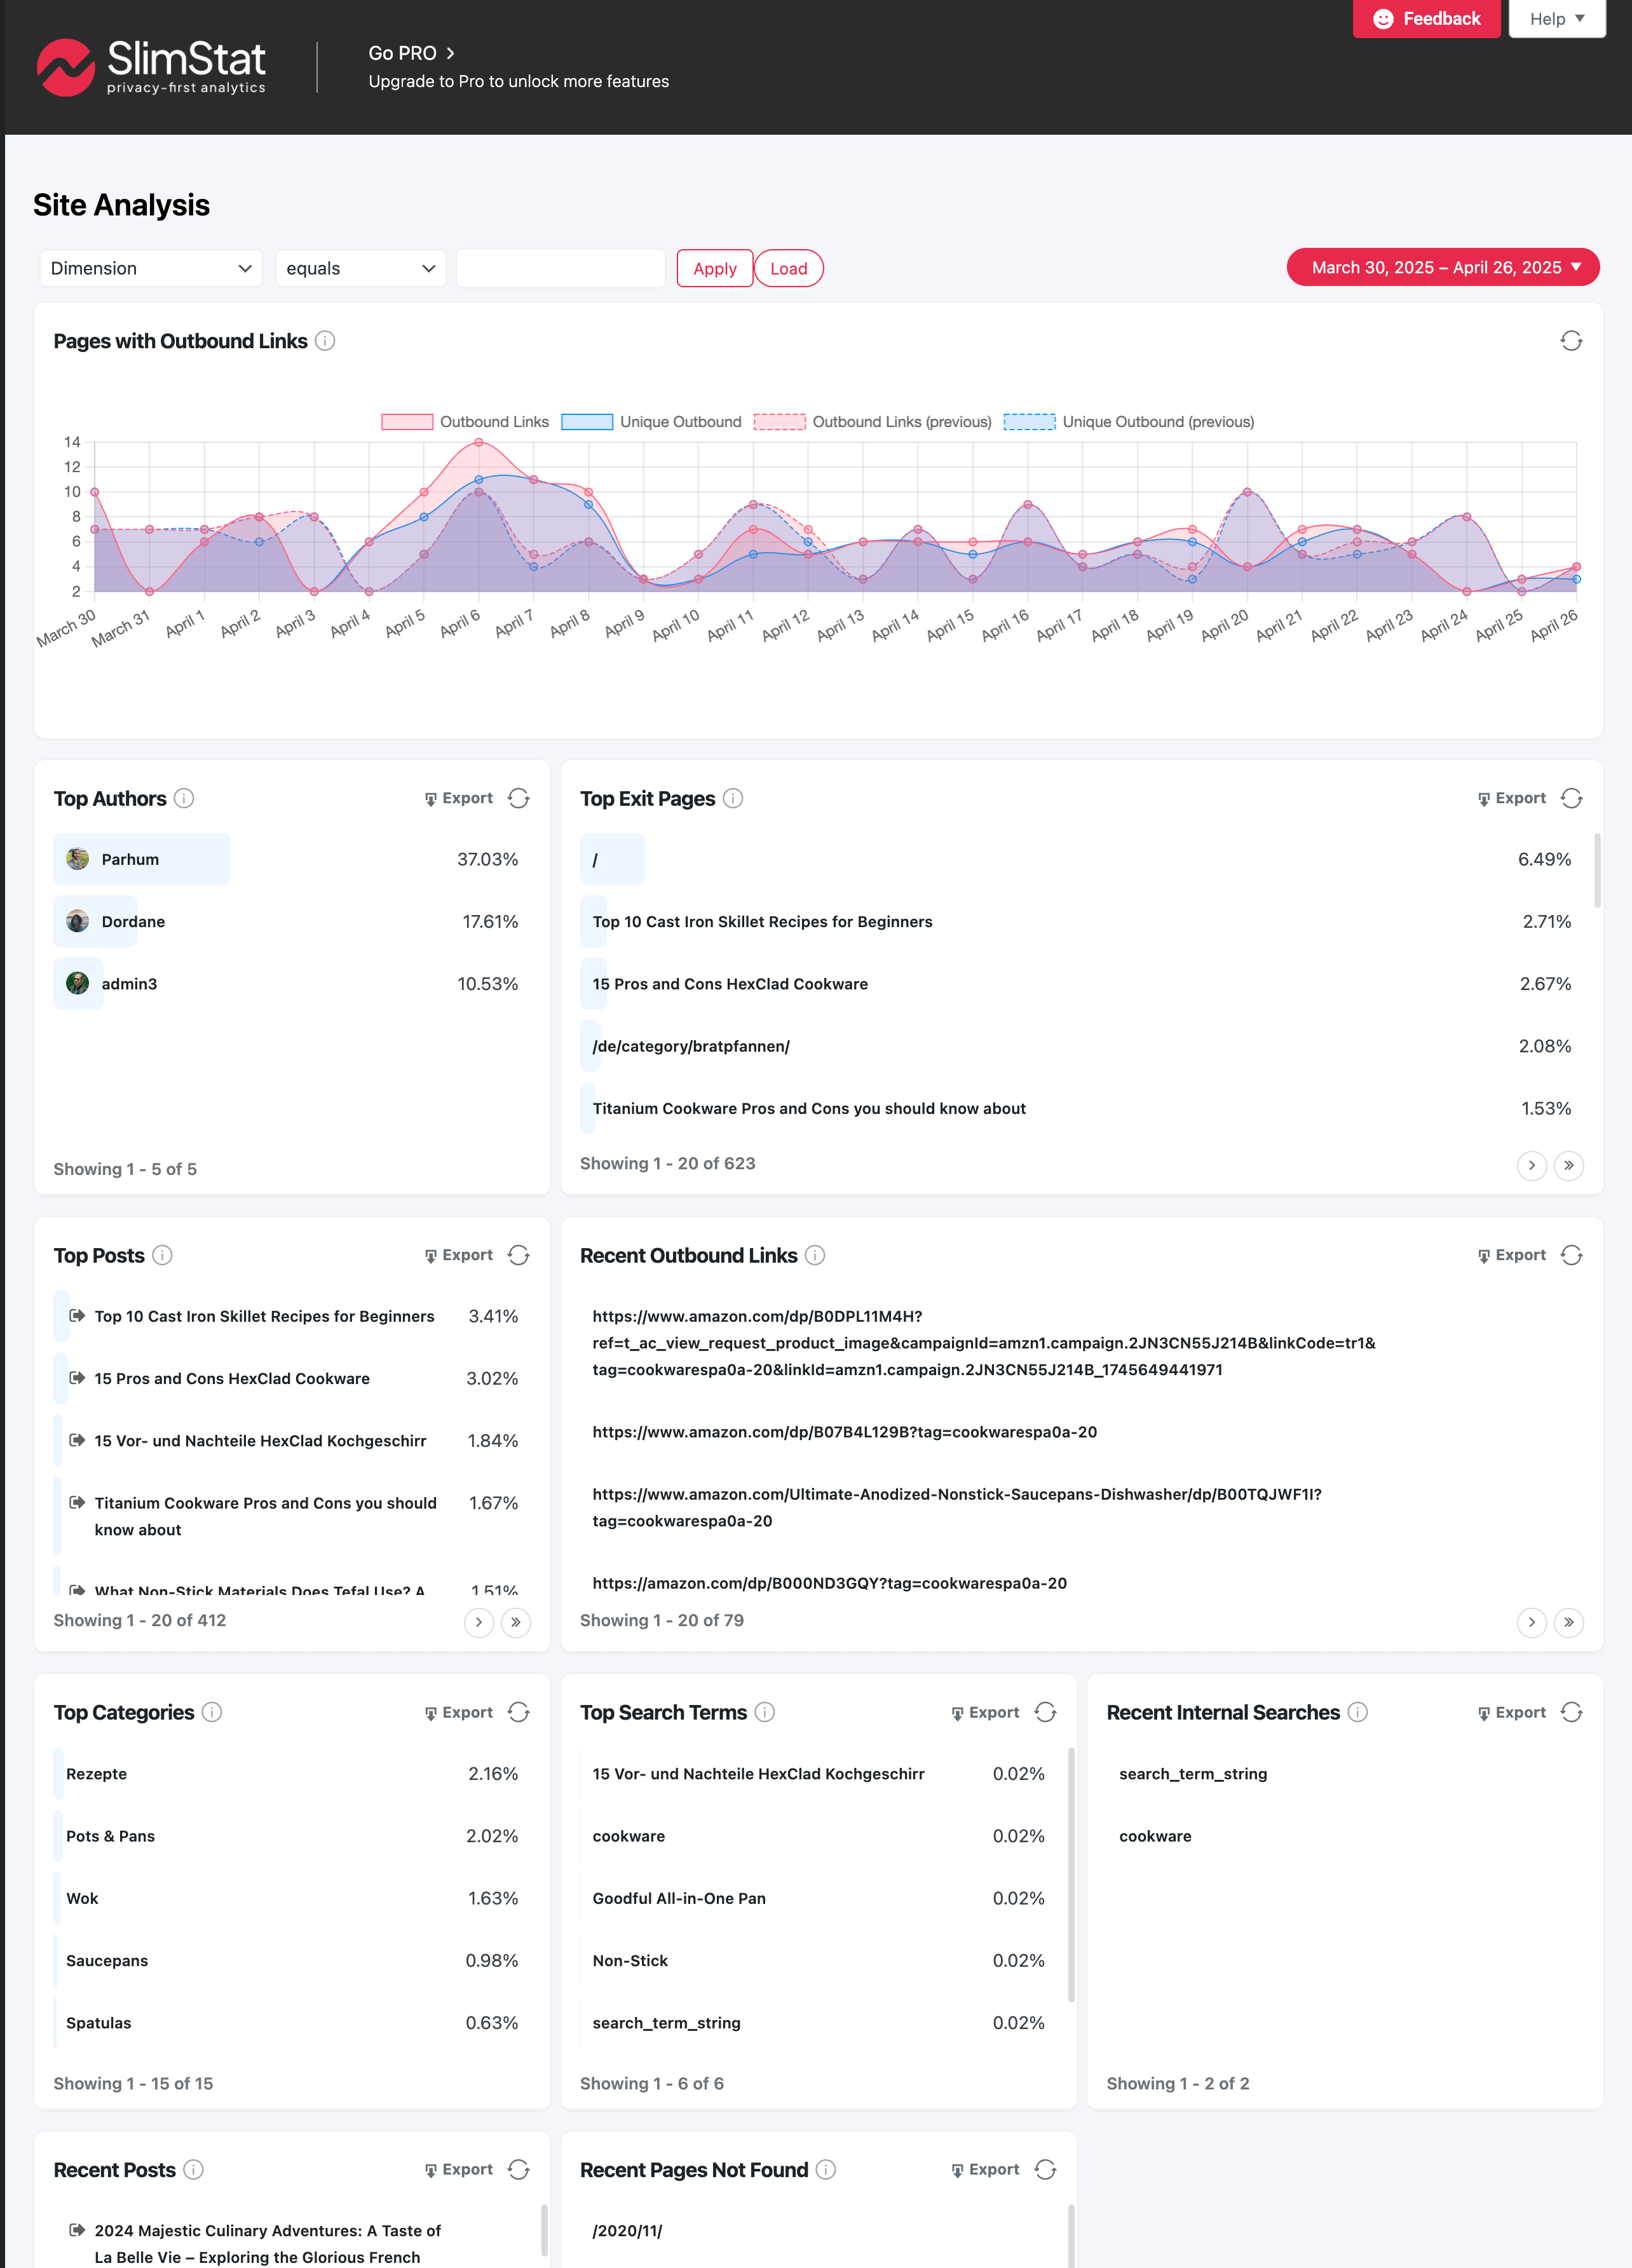
Task: Jump to last page of Top Posts
Action: click(516, 1622)
